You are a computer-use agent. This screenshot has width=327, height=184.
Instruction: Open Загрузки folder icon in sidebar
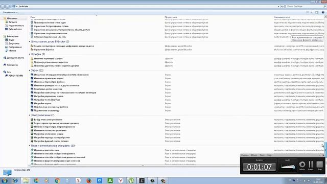[7, 22]
